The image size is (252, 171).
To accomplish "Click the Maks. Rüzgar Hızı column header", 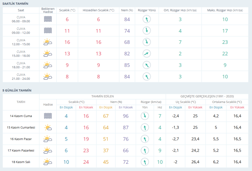I will (225, 10).
